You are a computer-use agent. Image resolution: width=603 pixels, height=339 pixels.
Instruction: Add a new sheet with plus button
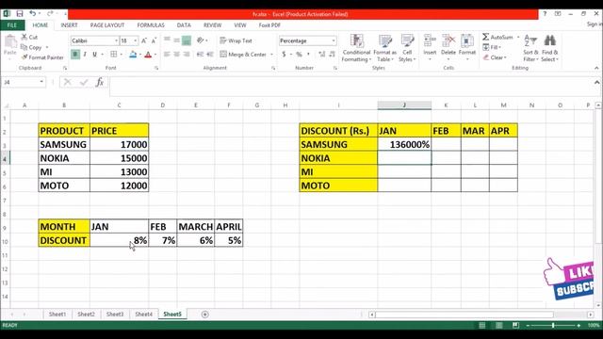coord(205,315)
